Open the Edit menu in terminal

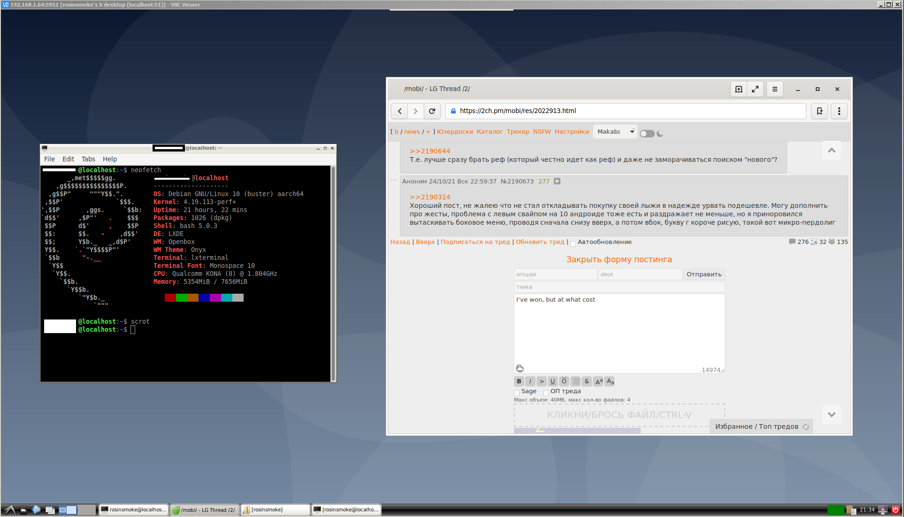click(x=68, y=159)
